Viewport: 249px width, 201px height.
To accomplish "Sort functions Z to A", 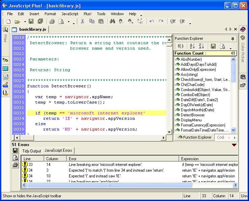I will coord(201,46).
